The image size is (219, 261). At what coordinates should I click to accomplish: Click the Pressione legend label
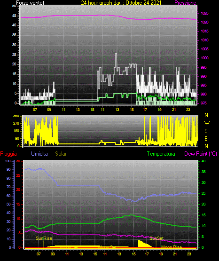pyautogui.click(x=185, y=3)
